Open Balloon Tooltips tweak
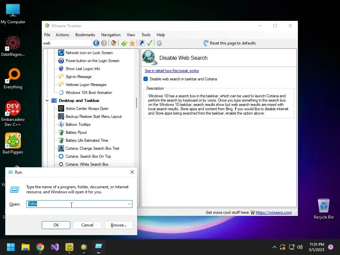Viewport: 340px width, 255px height. pos(78,125)
